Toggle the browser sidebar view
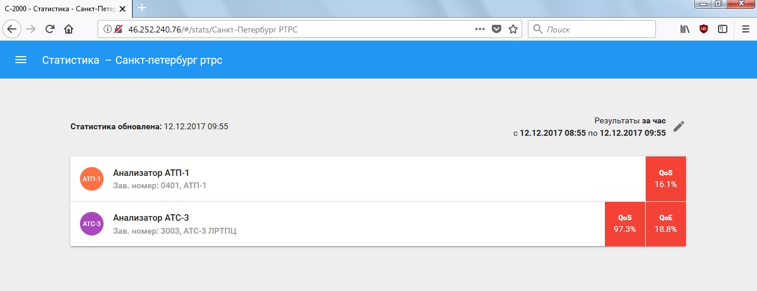 tap(722, 29)
